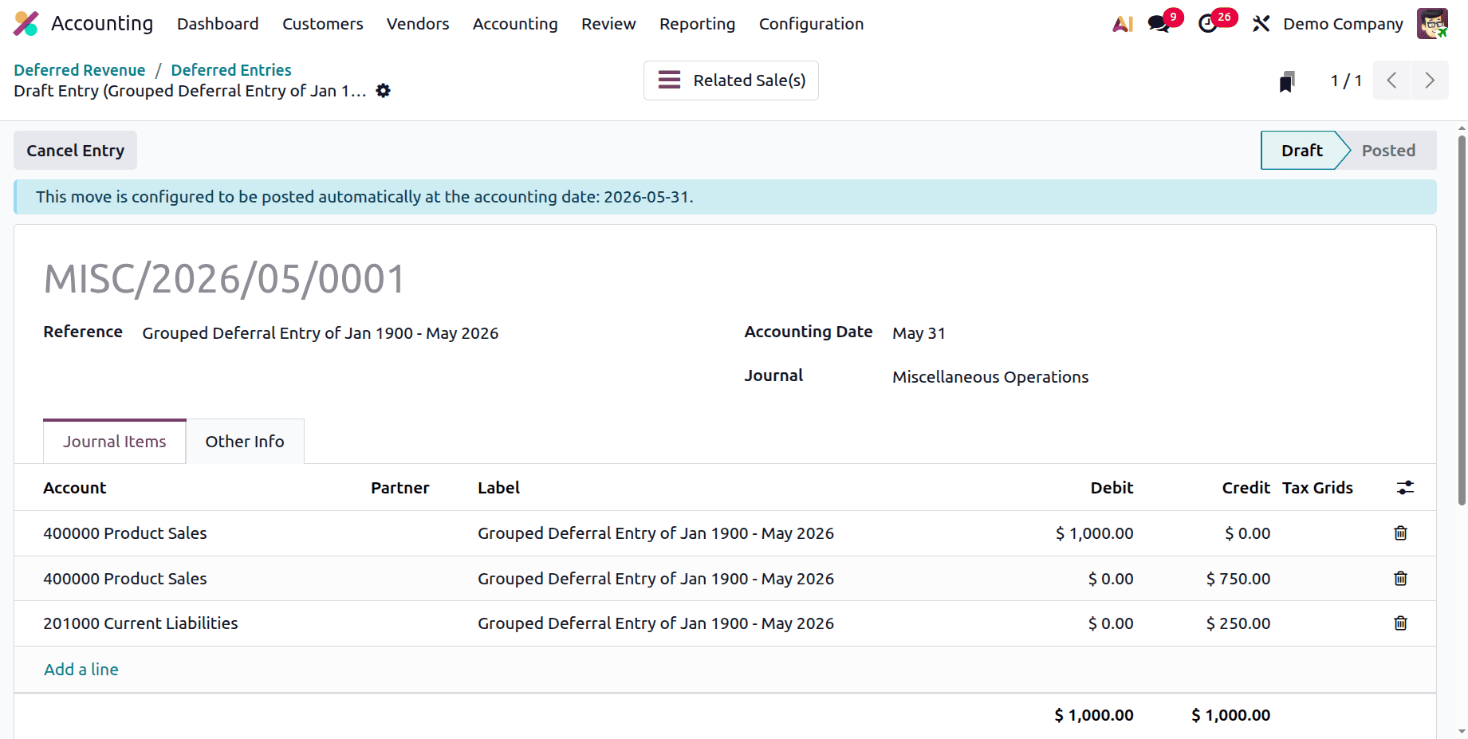Open the settings gear next to Draft Entry title
1468x739 pixels.
click(x=384, y=91)
